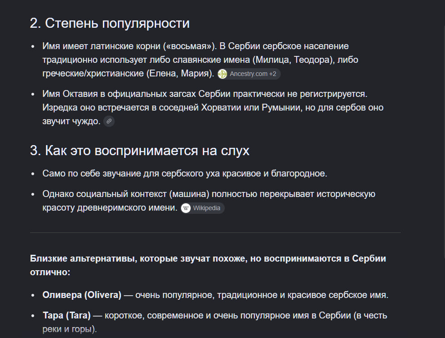Click the vertical scrollbar at the right edge

tap(444, 142)
